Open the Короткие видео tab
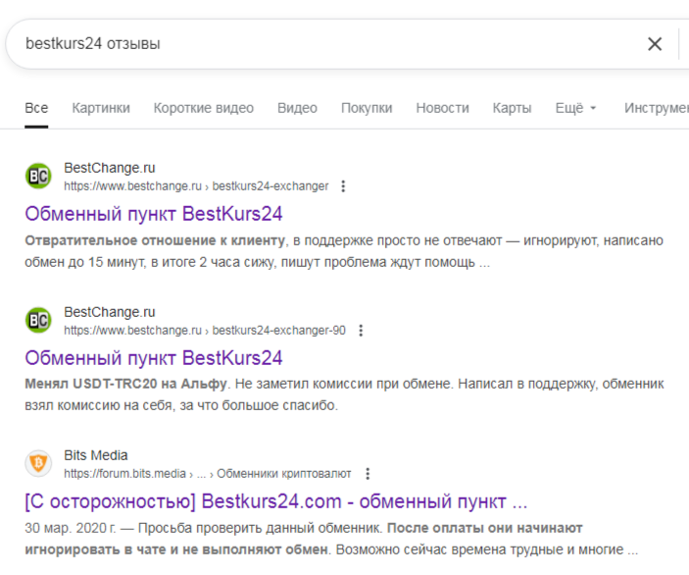 204,108
